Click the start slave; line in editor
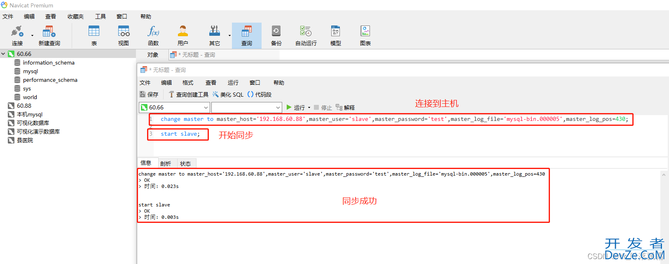The width and height of the screenshot is (669, 264). 180,134
